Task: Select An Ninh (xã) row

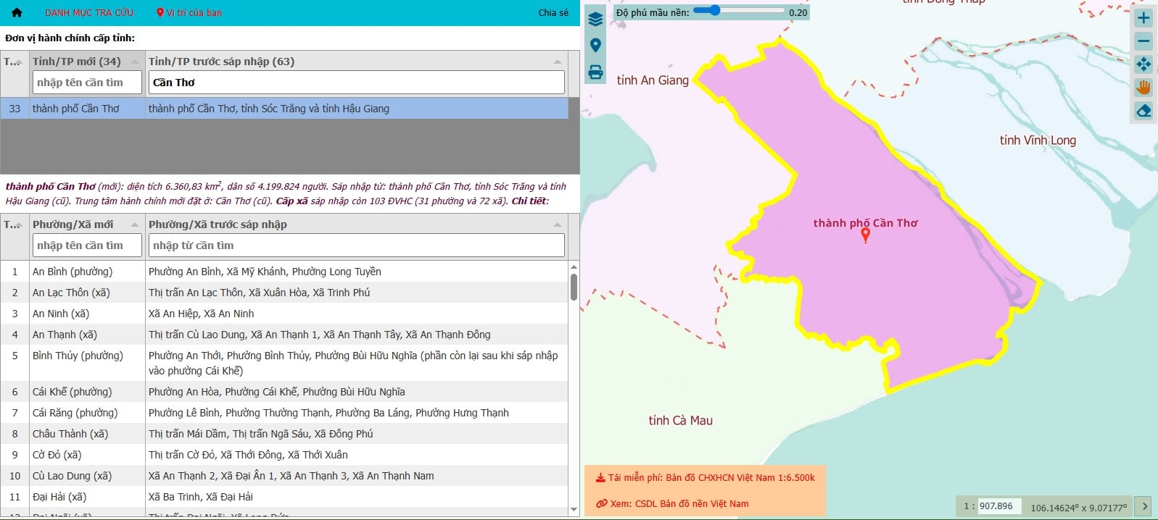Action: [284, 314]
